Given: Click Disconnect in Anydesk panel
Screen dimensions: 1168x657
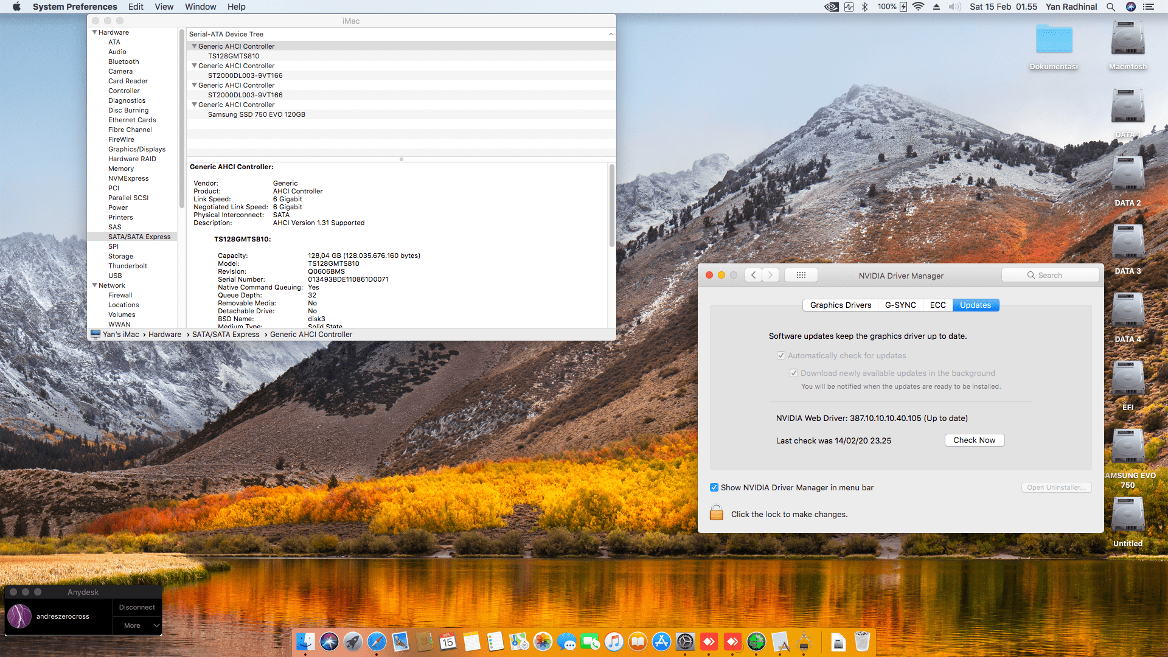Looking at the screenshot, I should [137, 607].
